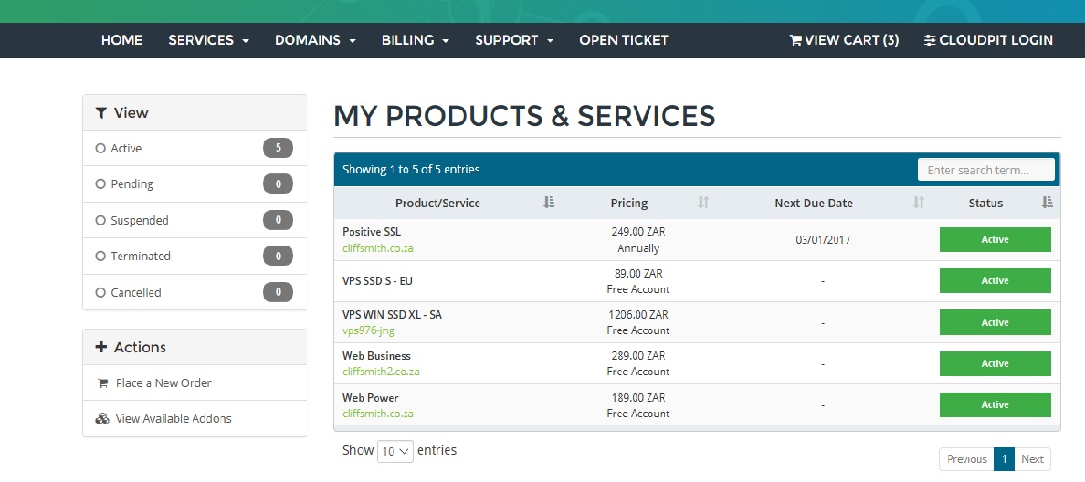The width and height of the screenshot is (1085, 482).
Task: Click the 89.00 ZAR pricing cell
Action: coord(638,273)
